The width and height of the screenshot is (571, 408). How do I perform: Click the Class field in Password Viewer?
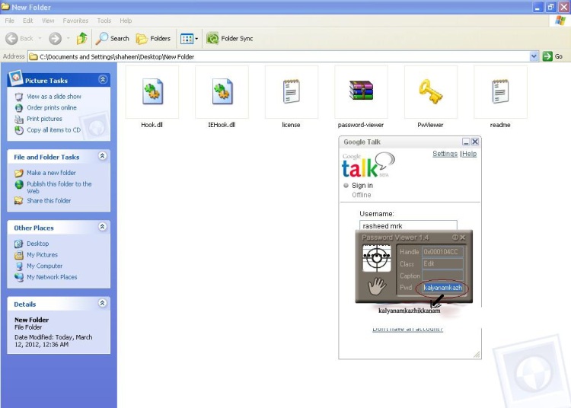click(442, 263)
